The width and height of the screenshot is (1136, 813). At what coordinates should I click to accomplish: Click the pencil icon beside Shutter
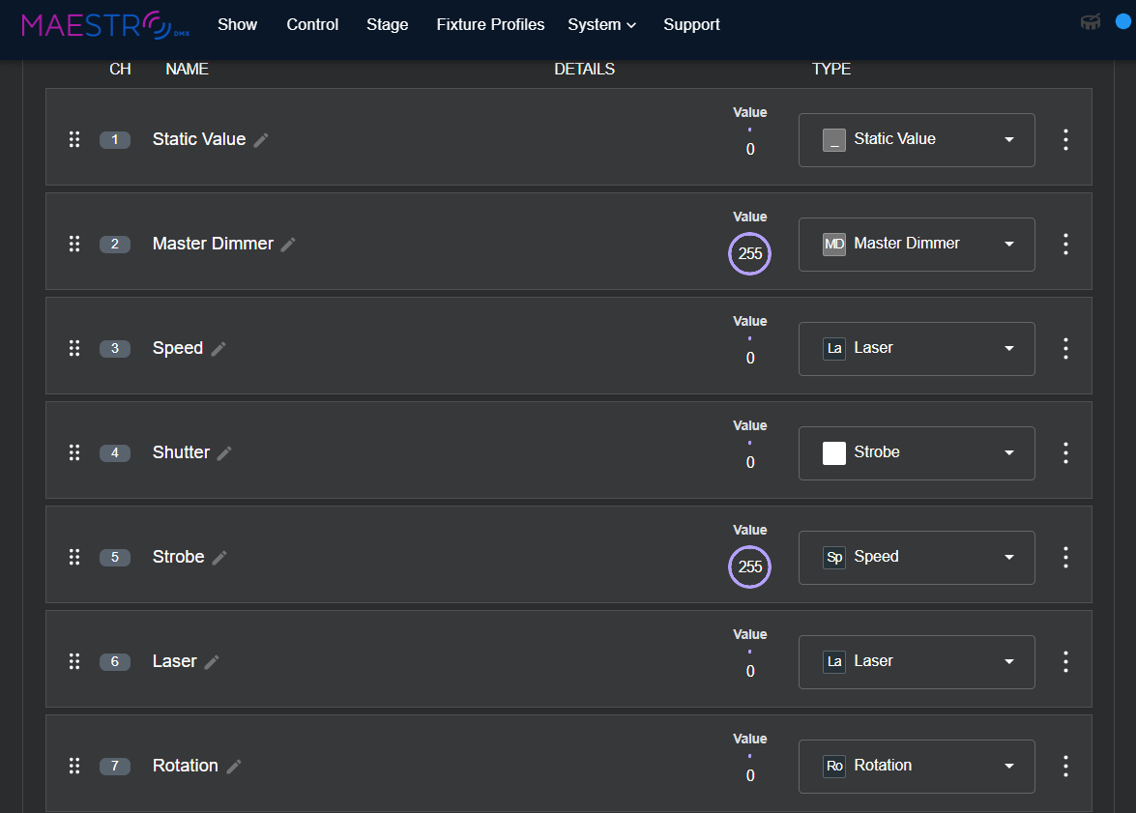pos(224,452)
